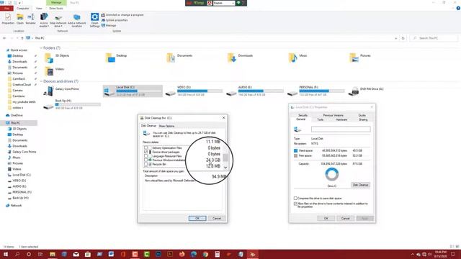
Task: Select the Local Disk (C:) drive
Action: tap(133, 91)
